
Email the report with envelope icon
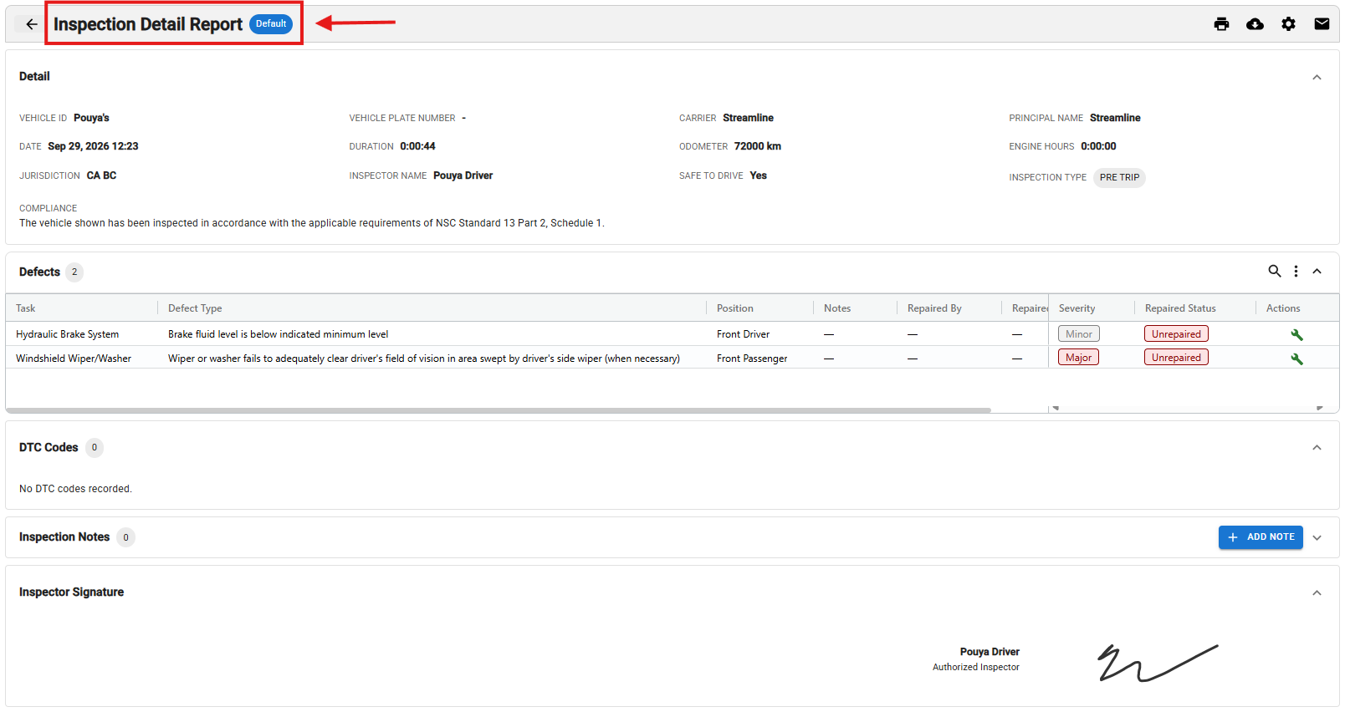coord(1322,24)
